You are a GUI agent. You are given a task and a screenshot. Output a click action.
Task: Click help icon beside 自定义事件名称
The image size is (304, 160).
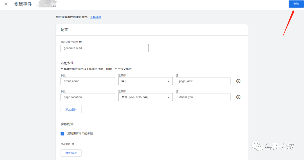click(x=81, y=42)
